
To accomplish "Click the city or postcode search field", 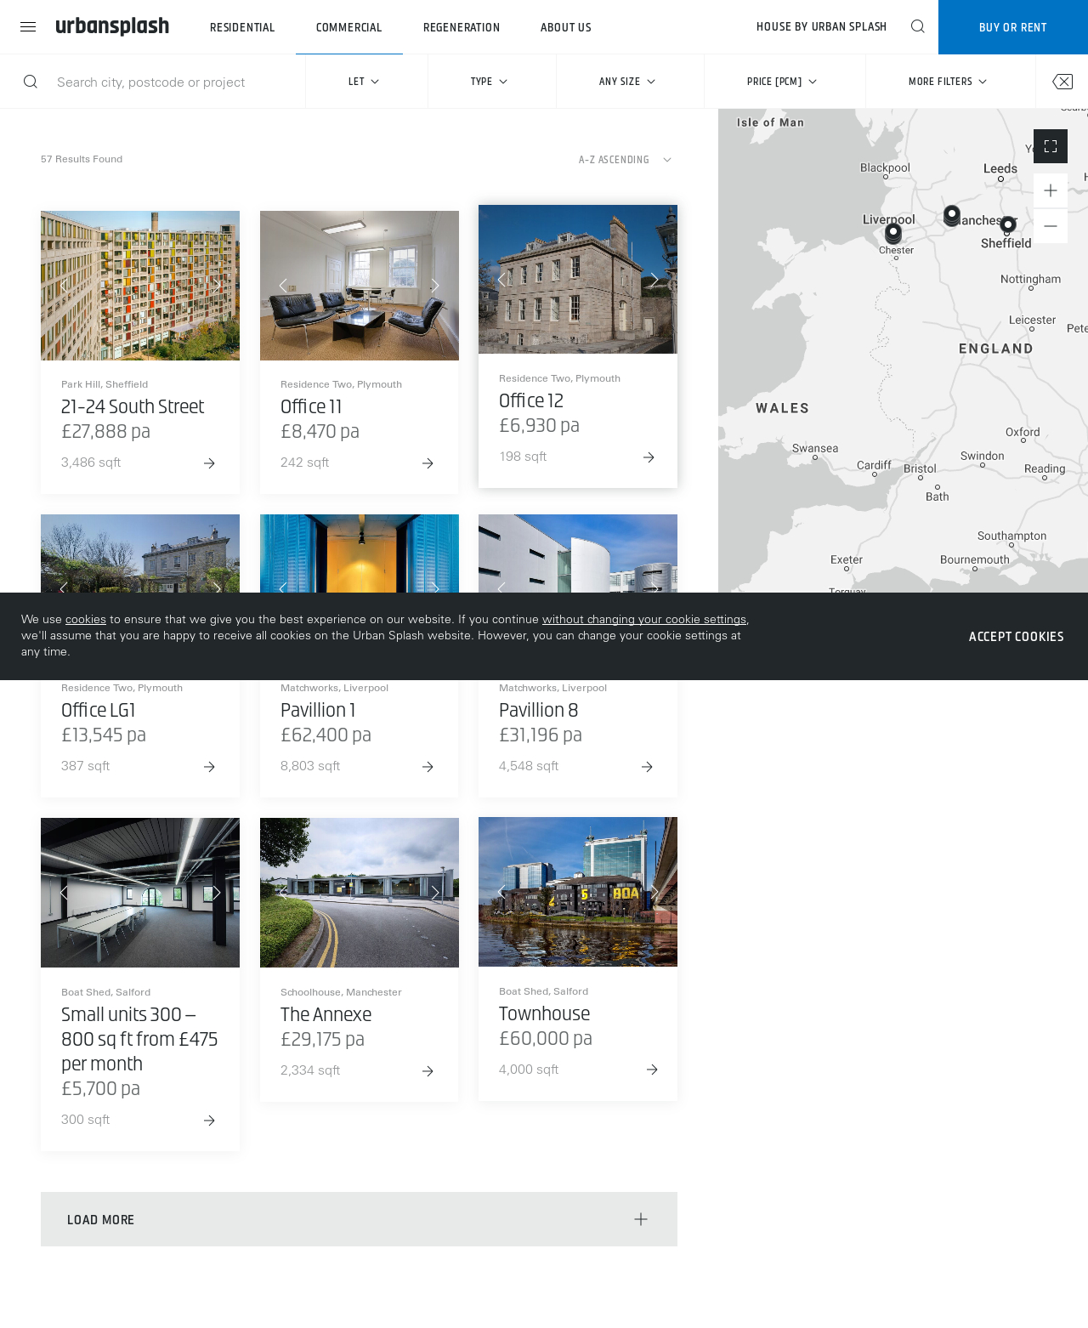I will pyautogui.click(x=170, y=82).
